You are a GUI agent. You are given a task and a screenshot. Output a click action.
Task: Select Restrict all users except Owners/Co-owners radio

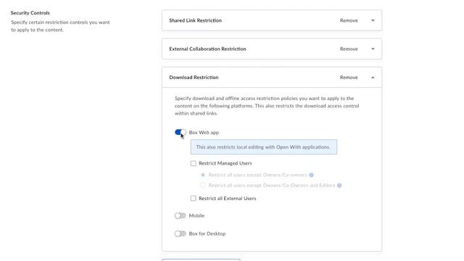203,175
